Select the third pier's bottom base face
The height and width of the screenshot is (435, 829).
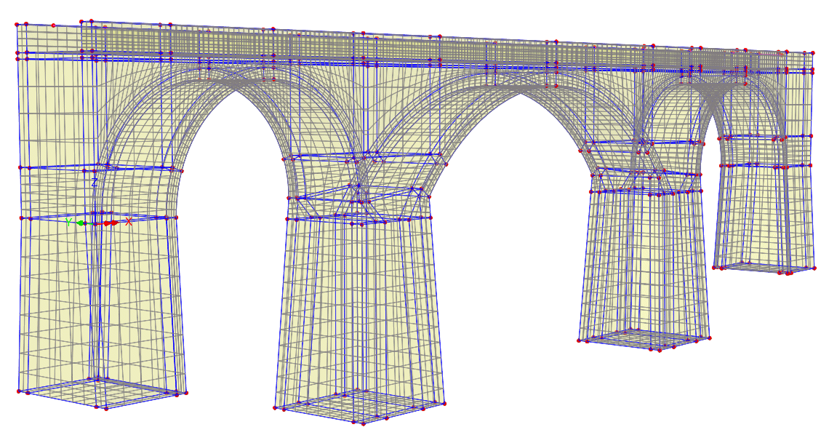tap(644, 340)
